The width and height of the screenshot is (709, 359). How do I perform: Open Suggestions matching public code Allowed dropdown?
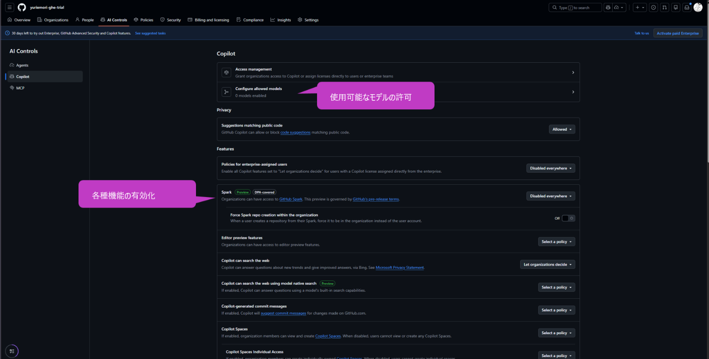point(562,129)
